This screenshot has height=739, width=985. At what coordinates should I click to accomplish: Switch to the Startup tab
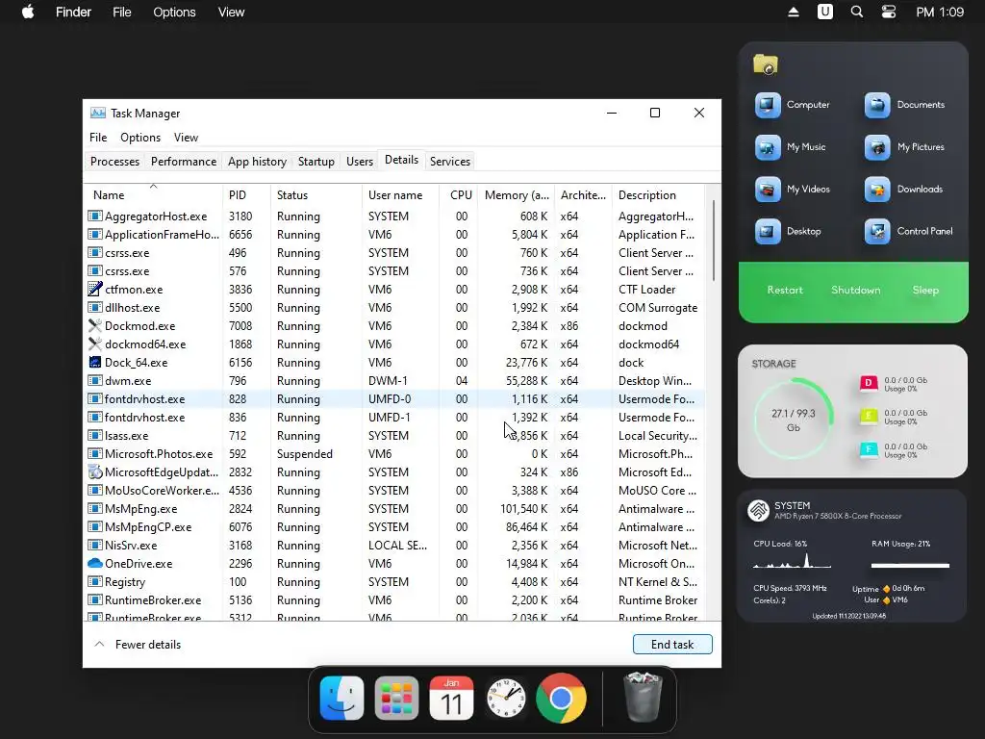(316, 162)
